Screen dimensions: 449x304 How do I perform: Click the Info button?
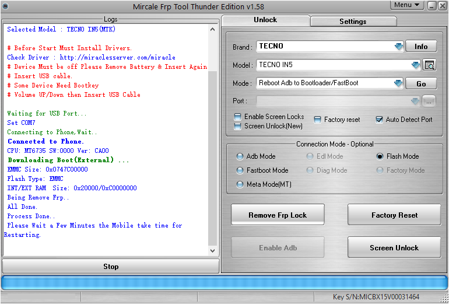pos(421,47)
